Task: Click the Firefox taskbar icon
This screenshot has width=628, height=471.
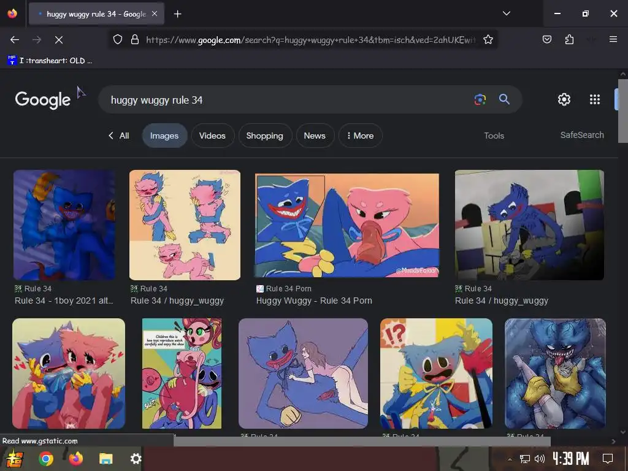Action: (x=75, y=458)
